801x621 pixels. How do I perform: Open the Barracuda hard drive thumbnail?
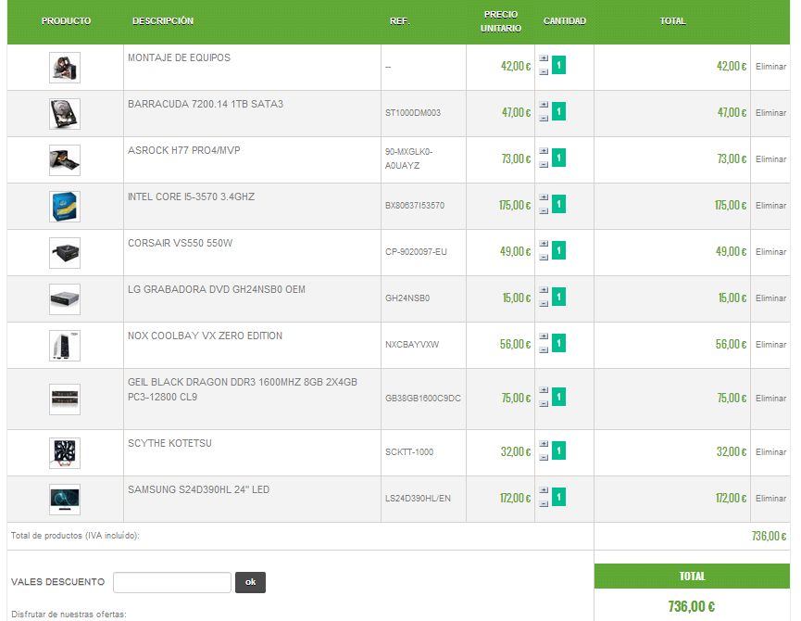[x=65, y=114]
